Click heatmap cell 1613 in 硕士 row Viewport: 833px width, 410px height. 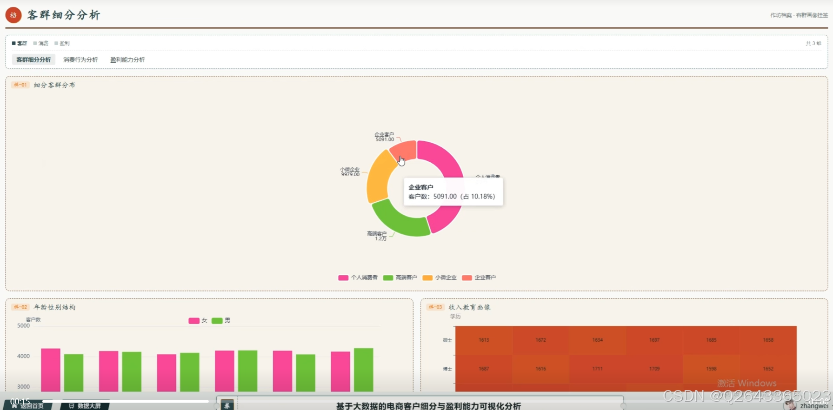[484, 340]
